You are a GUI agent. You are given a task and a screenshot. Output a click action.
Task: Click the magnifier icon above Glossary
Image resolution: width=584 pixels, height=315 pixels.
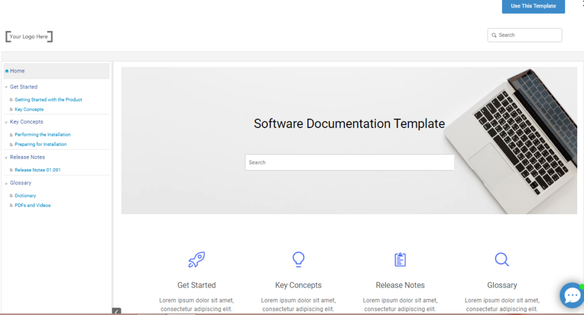coord(502,260)
